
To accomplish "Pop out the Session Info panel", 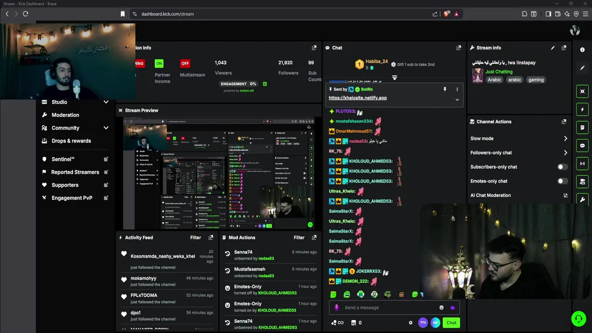I will click(x=314, y=48).
